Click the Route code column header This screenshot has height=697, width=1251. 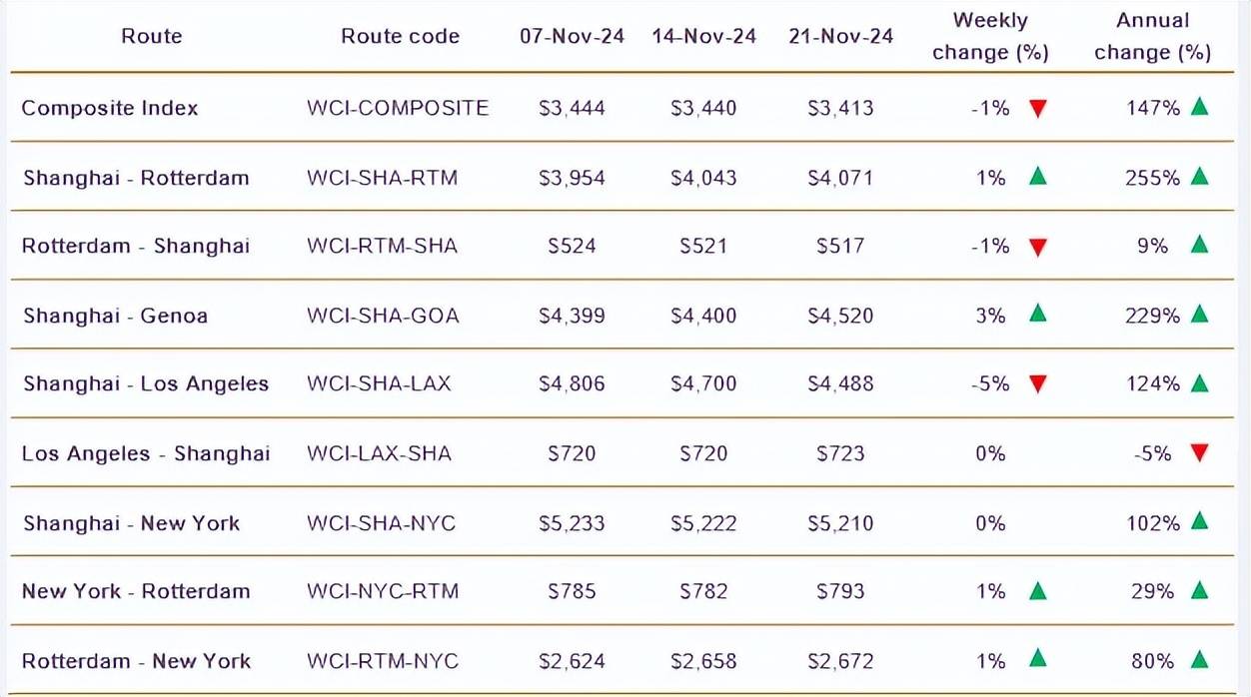(400, 36)
